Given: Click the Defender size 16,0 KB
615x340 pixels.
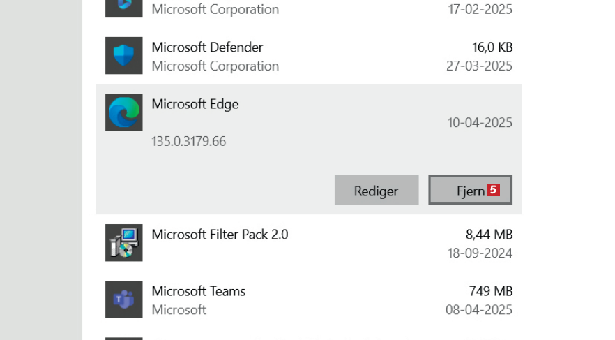Looking at the screenshot, I should coord(492,47).
